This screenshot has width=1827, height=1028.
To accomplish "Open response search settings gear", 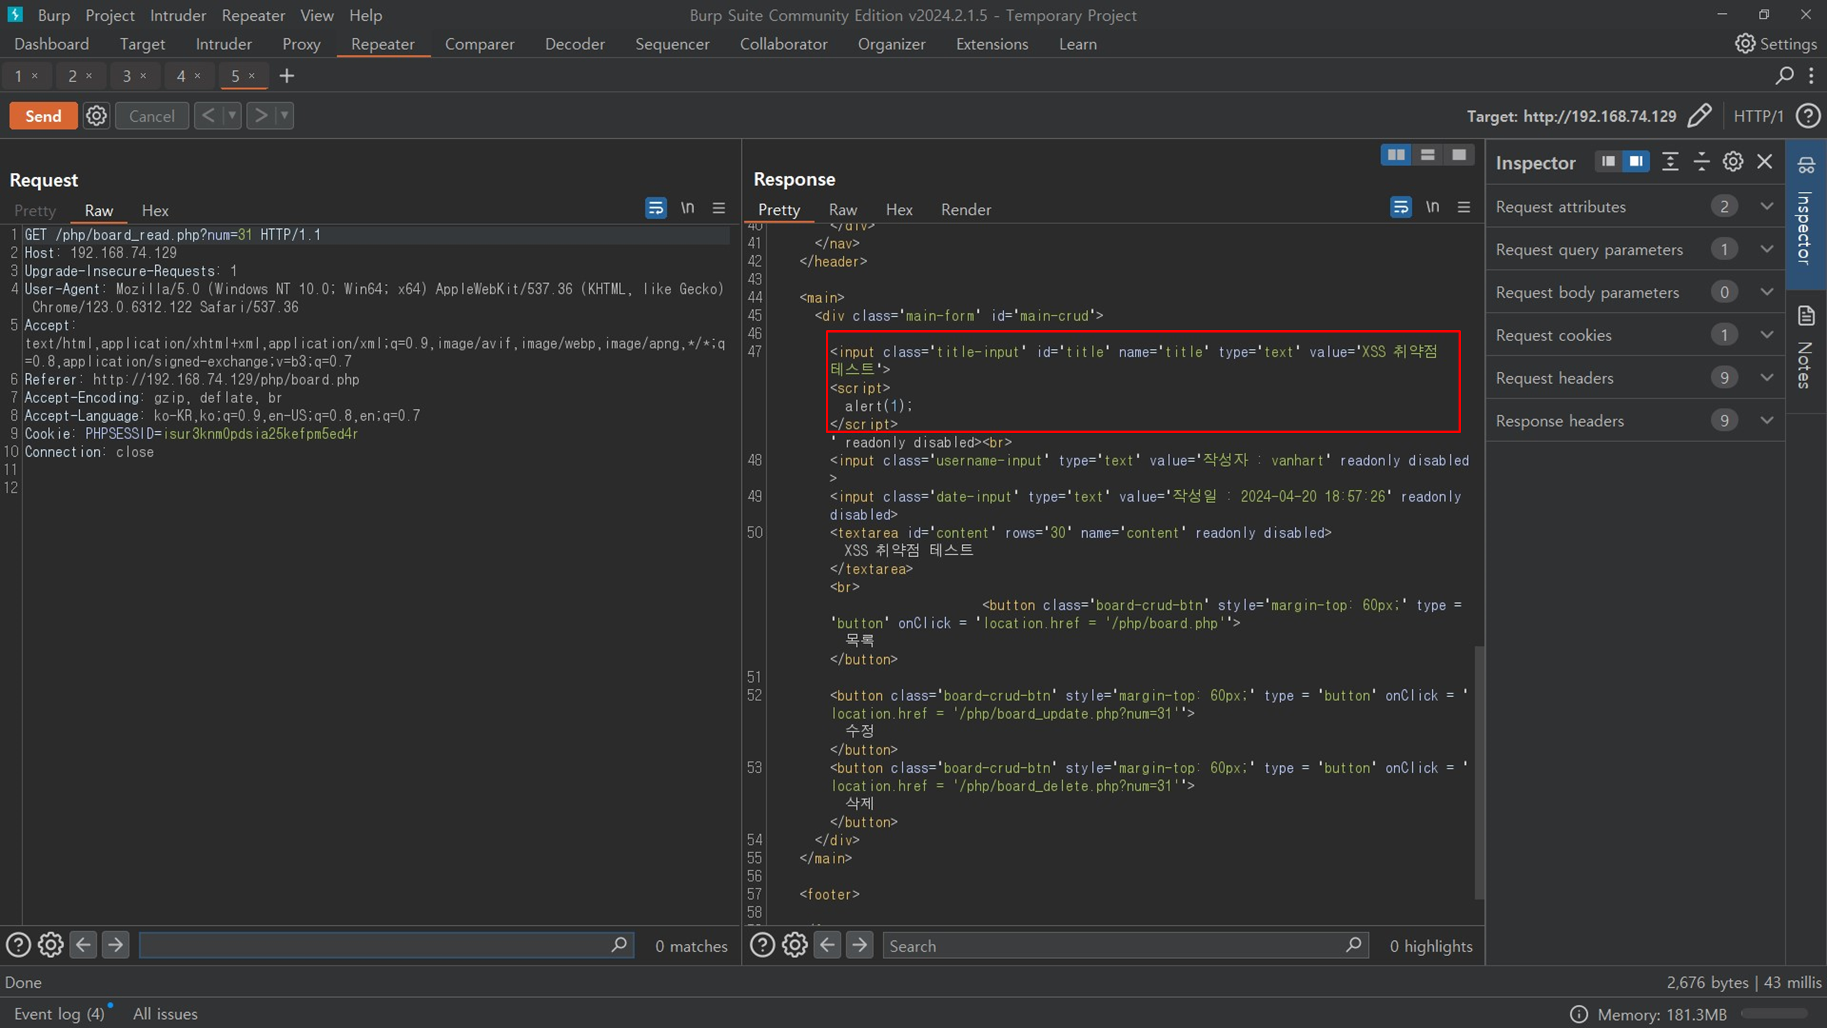I will (x=794, y=945).
